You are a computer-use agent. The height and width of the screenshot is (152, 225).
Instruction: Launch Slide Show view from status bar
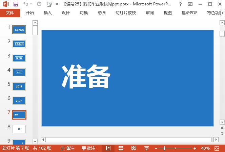click(147, 148)
